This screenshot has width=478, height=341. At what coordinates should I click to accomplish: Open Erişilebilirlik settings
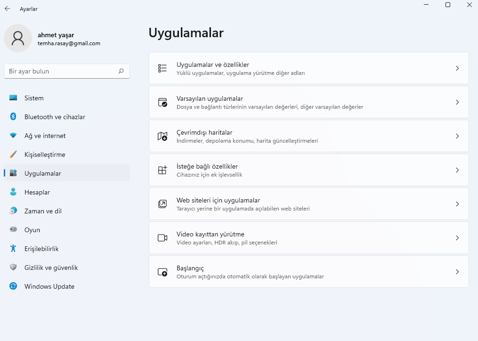[x=14, y=249]
